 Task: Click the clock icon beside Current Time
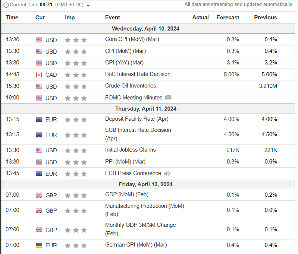[6, 5]
